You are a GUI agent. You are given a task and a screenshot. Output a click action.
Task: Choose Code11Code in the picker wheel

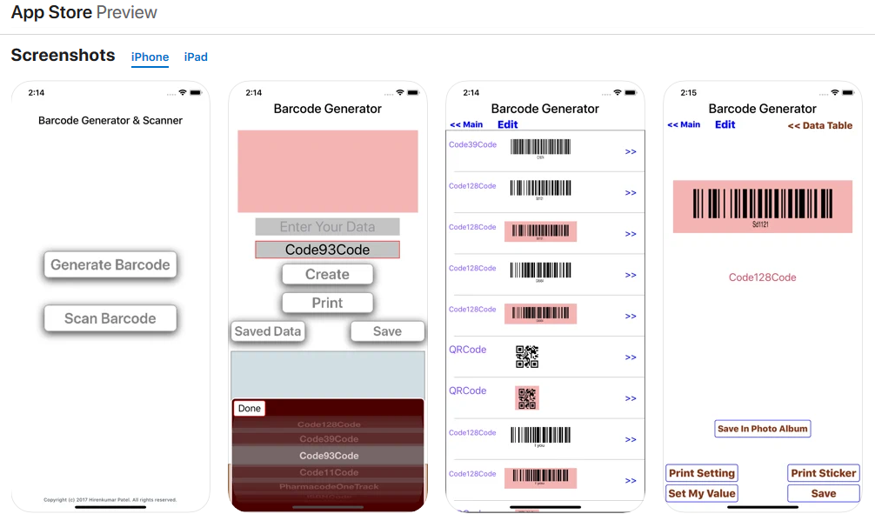click(x=329, y=472)
